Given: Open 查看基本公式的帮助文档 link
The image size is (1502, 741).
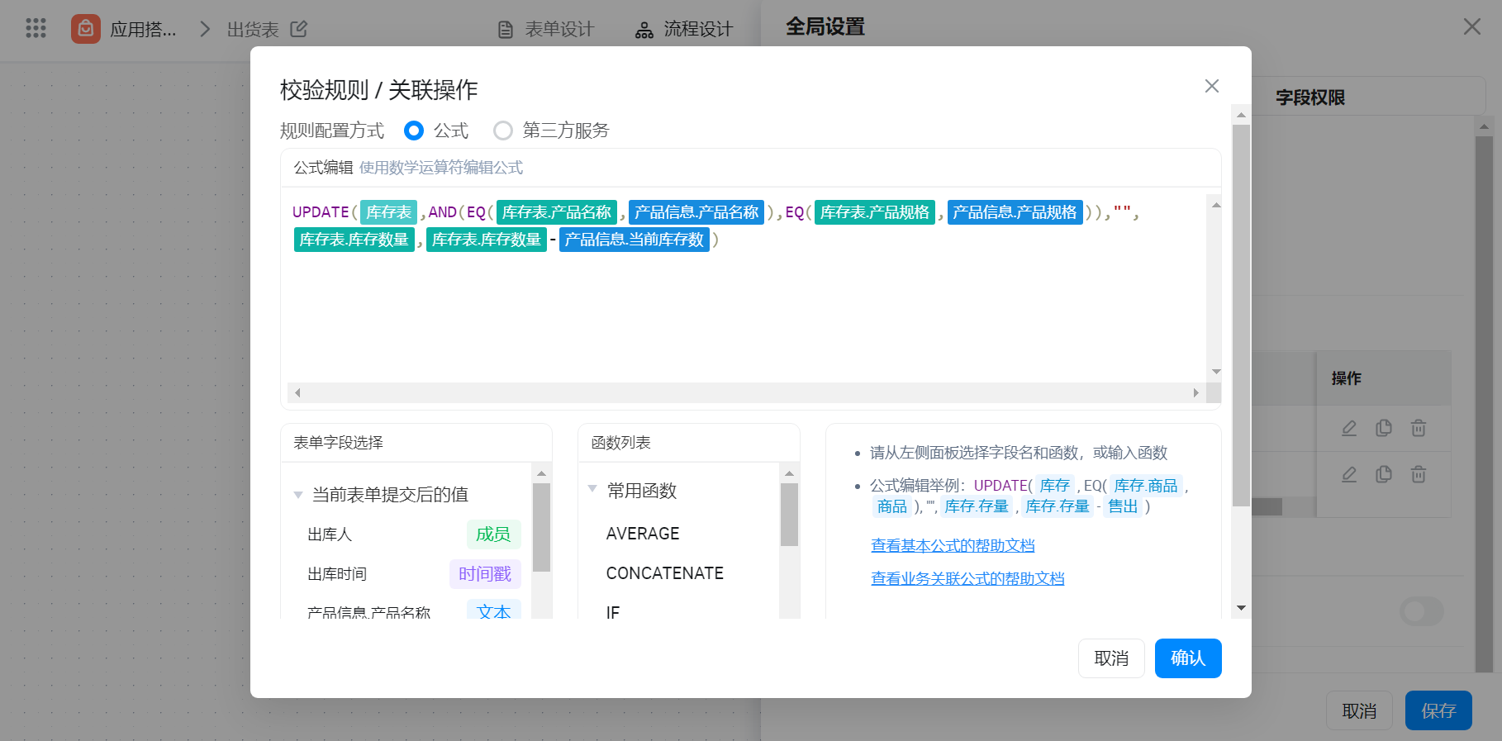Looking at the screenshot, I should point(953,545).
